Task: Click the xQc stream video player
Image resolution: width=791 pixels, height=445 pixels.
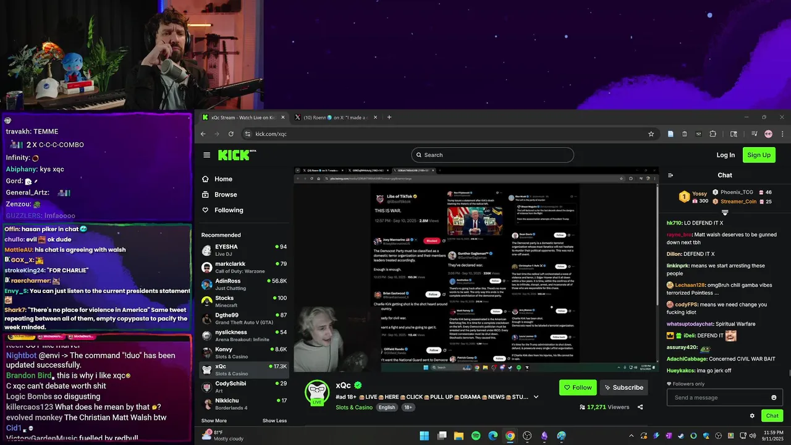Action: pos(476,269)
